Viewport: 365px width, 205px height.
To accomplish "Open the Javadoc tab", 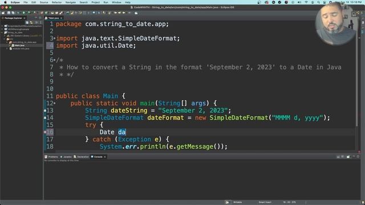I will tap(66, 157).
